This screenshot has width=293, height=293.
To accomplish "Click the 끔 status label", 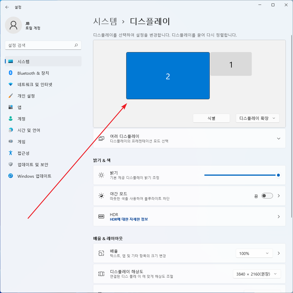I will coord(256,196).
